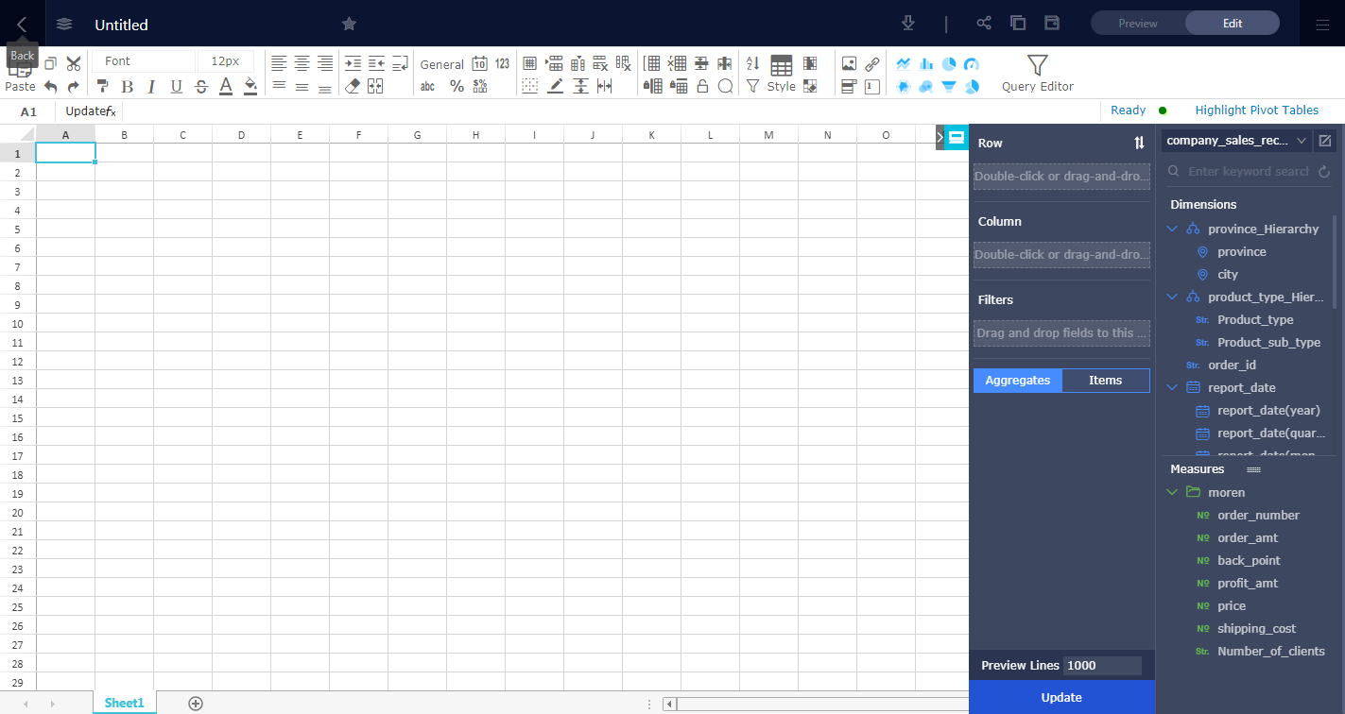
Task: Click the Highlight Pivot Tables link
Action: 1256,110
